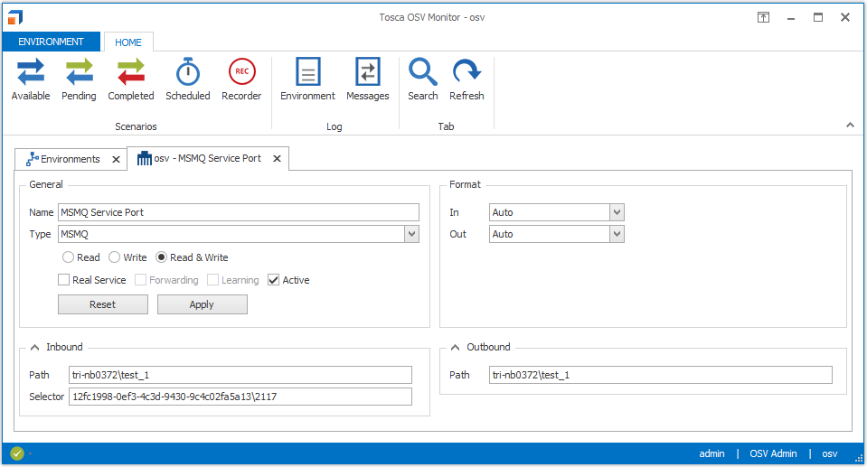
Task: Open the In format dropdown
Action: coord(617,212)
